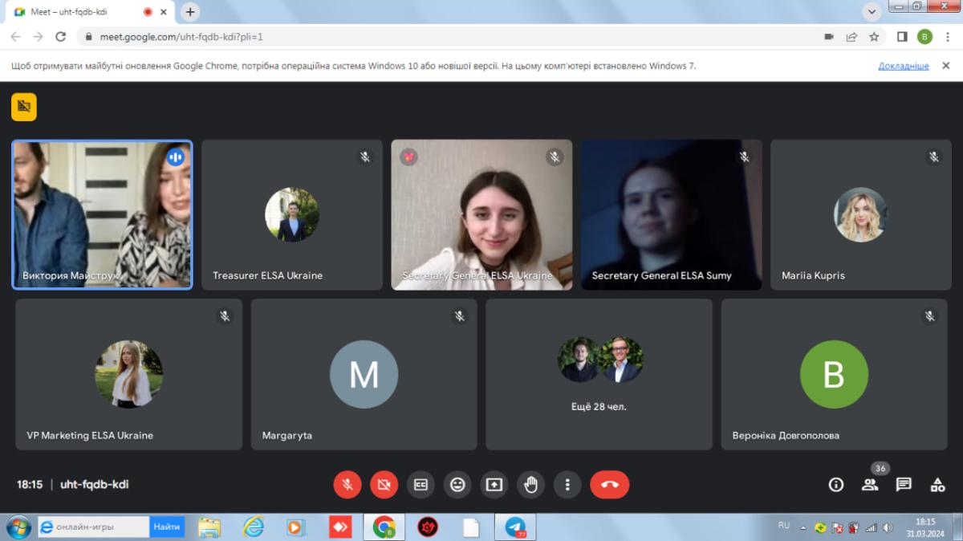This screenshot has width=963, height=541.
Task: Select the Secretary General ELSA Sumy video tile
Action: [672, 214]
